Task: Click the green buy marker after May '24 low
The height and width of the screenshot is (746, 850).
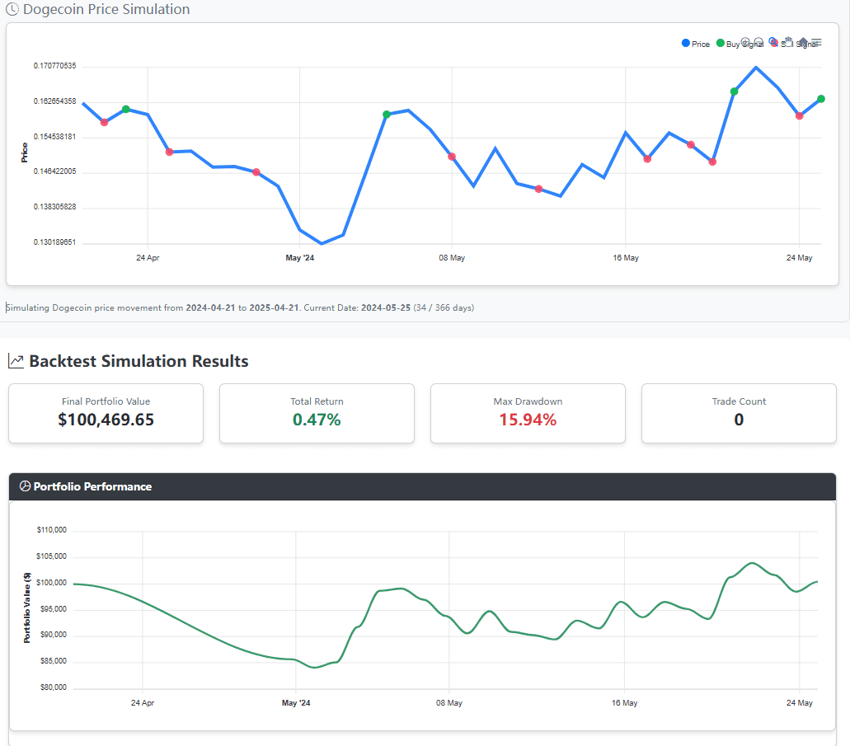Action: 387,115
